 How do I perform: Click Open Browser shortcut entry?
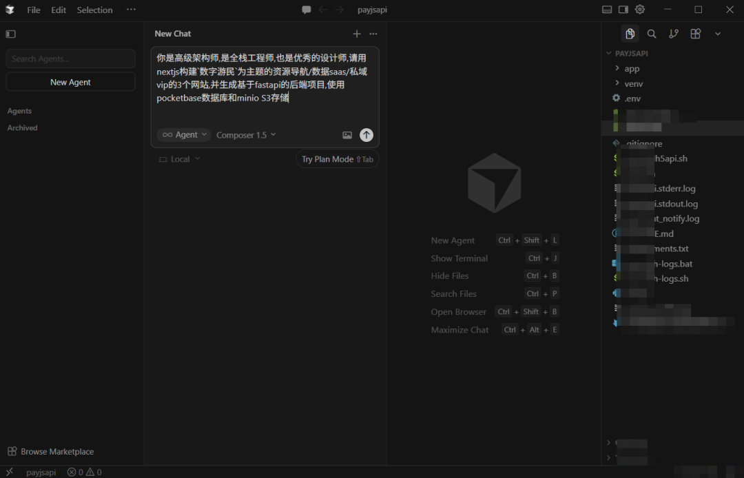pyautogui.click(x=495, y=312)
